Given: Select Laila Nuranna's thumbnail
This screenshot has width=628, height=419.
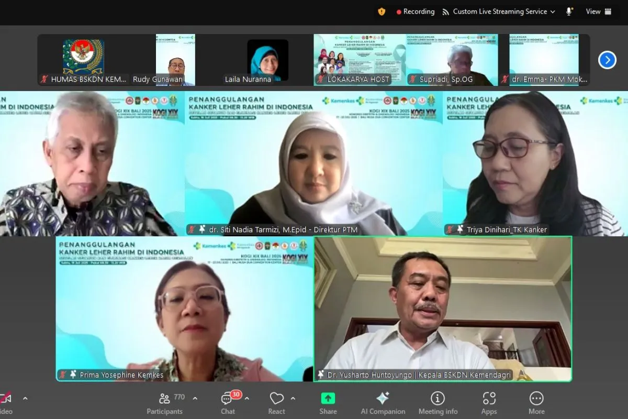Looking at the screenshot, I should tap(267, 60).
